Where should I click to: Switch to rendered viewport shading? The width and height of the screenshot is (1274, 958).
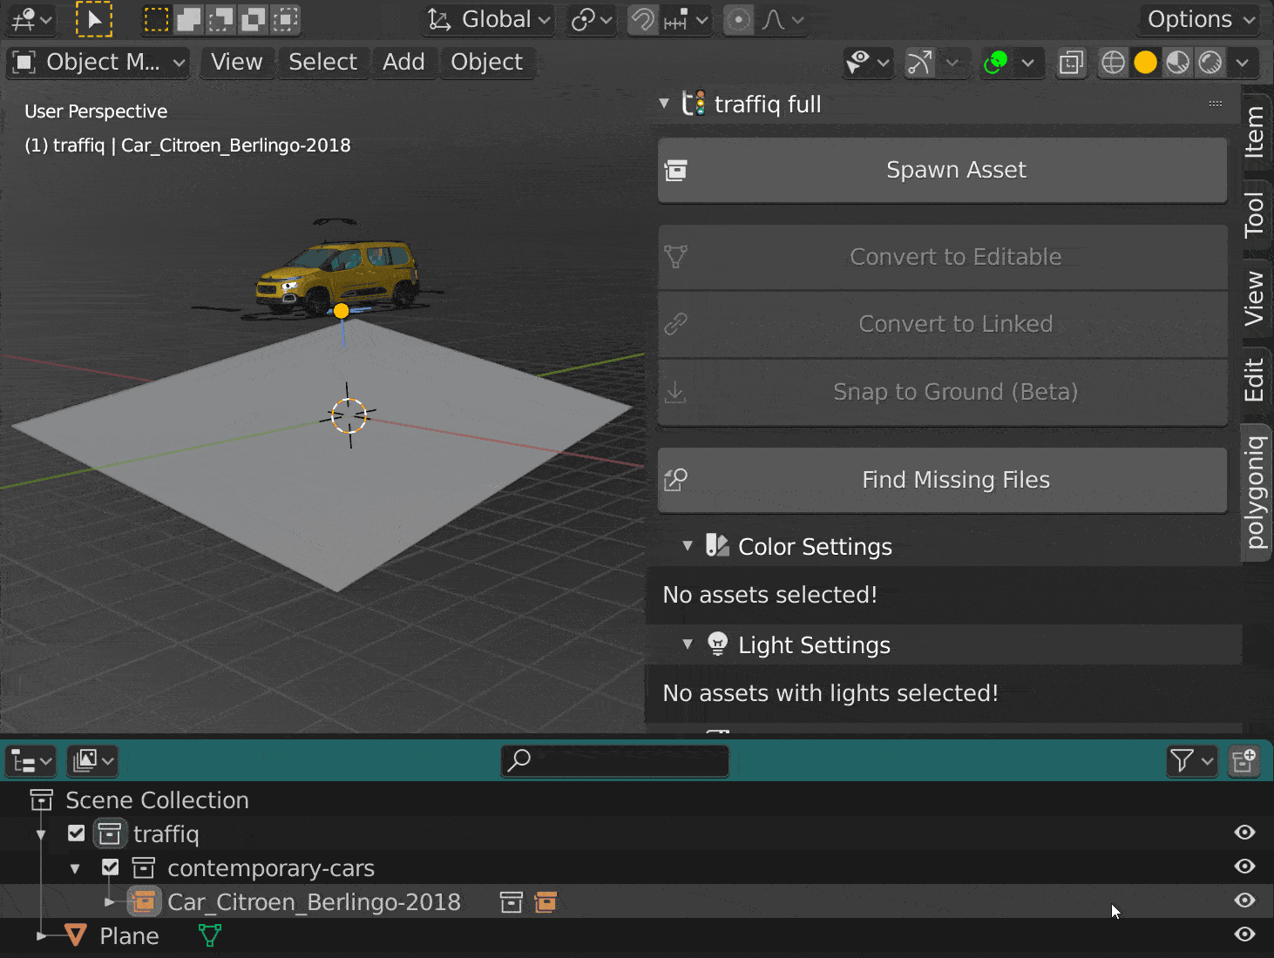click(x=1210, y=63)
